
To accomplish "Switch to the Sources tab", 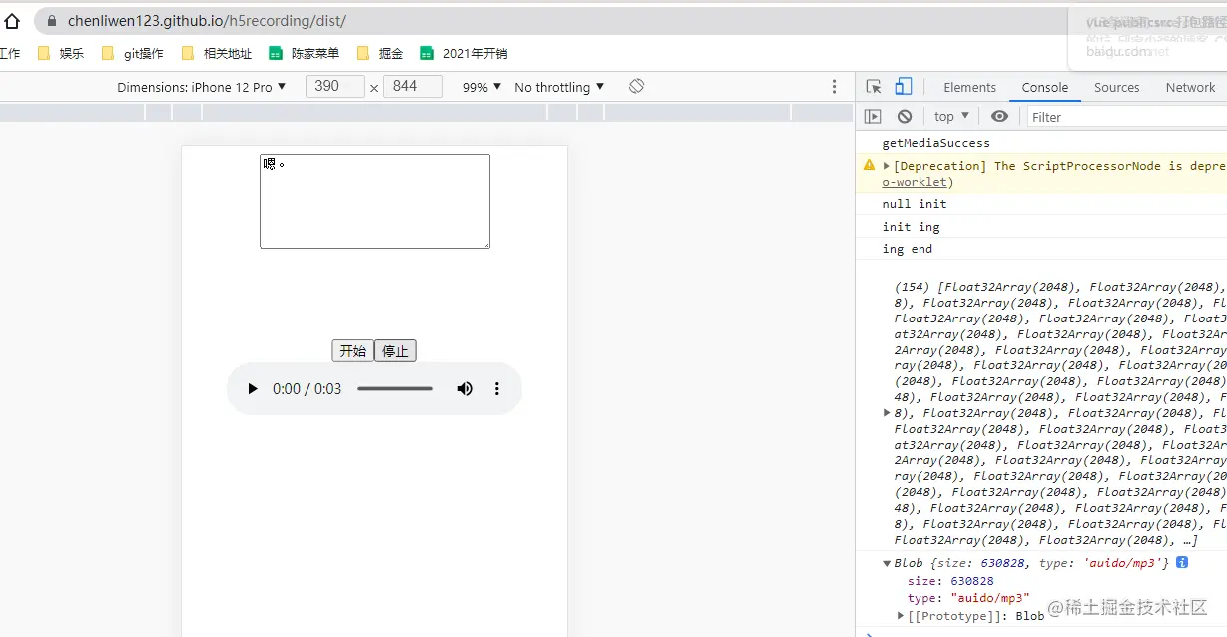I will (1116, 87).
